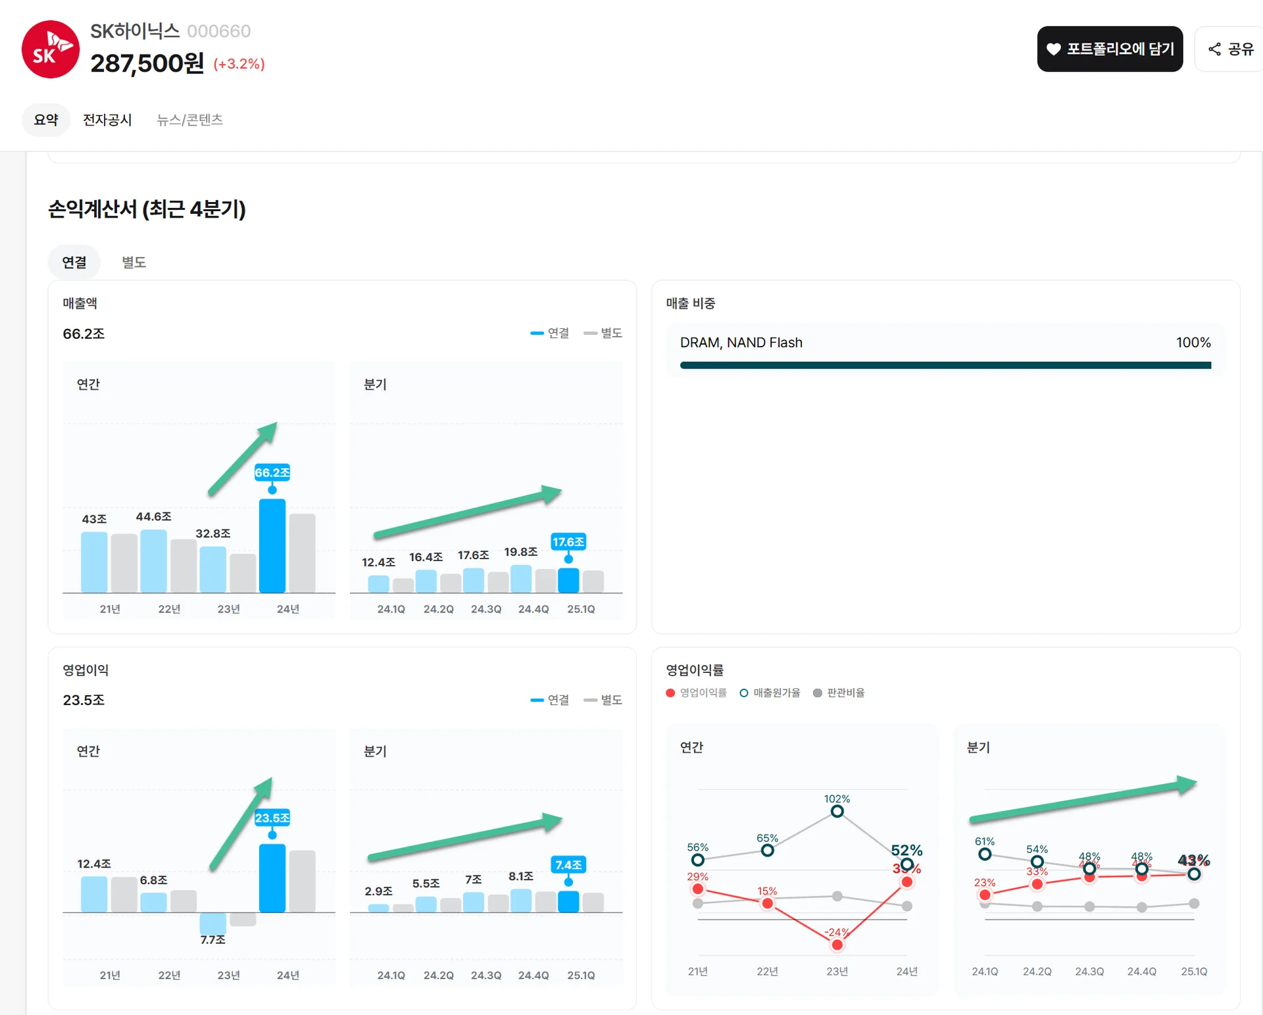Add stock with 포트폴리오에 담기 button
The height and width of the screenshot is (1015, 1263).
(x=1110, y=49)
